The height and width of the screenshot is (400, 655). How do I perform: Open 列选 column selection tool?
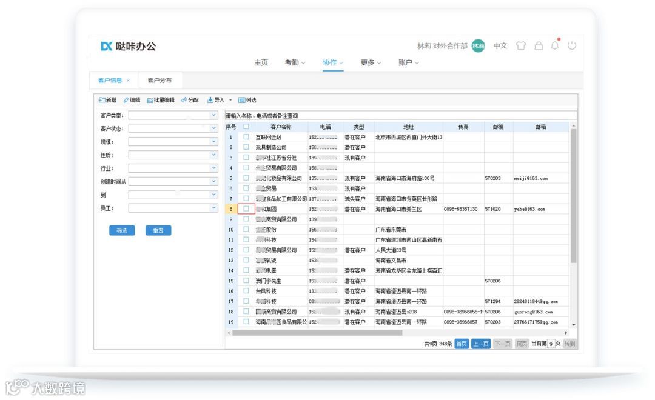(x=247, y=100)
